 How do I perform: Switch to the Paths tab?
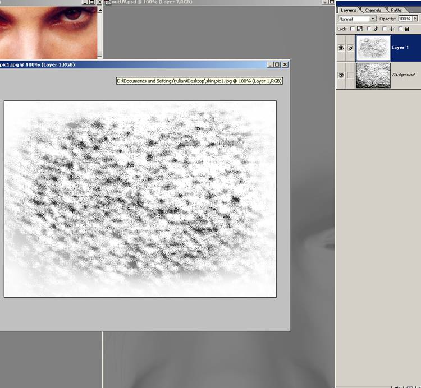click(x=396, y=10)
